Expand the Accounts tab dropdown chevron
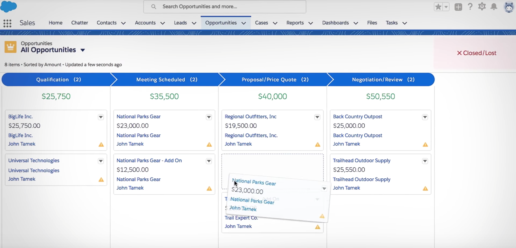 pyautogui.click(x=163, y=23)
